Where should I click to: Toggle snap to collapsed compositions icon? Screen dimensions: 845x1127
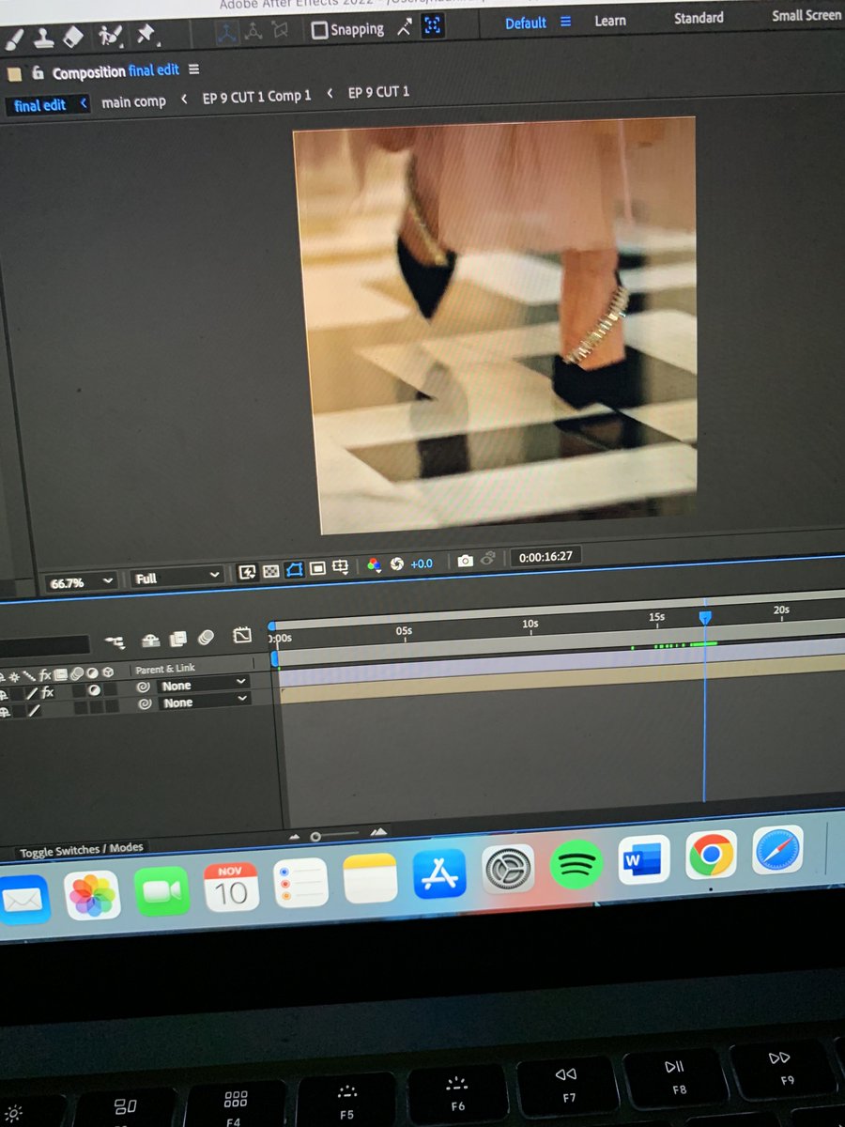pos(432,27)
